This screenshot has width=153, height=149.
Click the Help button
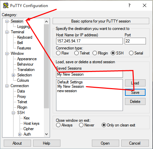pyautogui.click(x=47, y=143)
